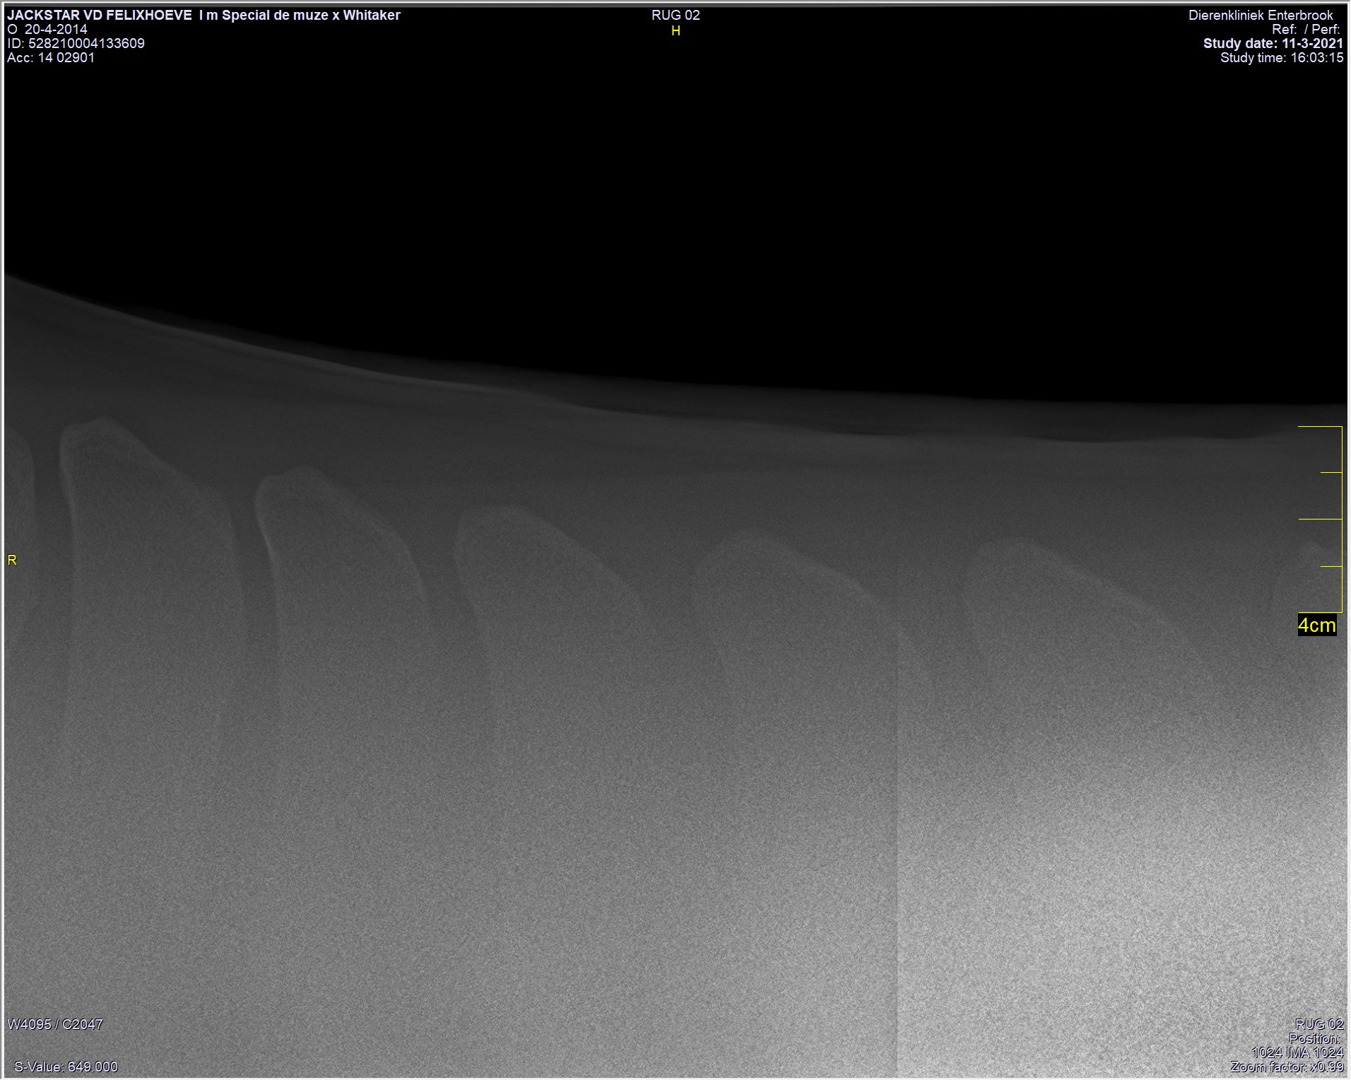Image resolution: width=1351 pixels, height=1080 pixels.
Task: Click patient name JACKSTAR VD FELIXHOEVE text
Action: tap(100, 15)
